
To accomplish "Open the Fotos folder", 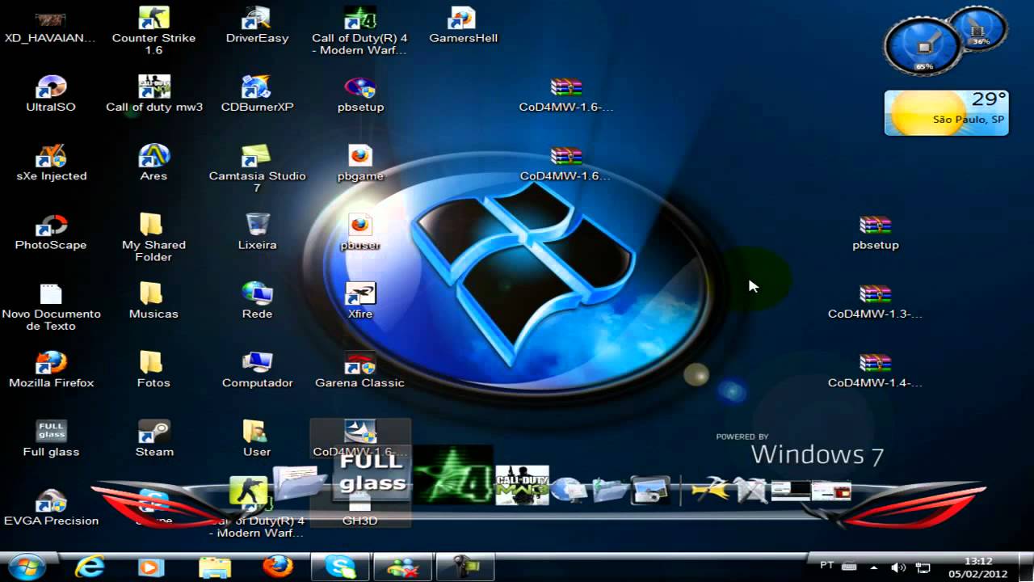I will point(153,371).
